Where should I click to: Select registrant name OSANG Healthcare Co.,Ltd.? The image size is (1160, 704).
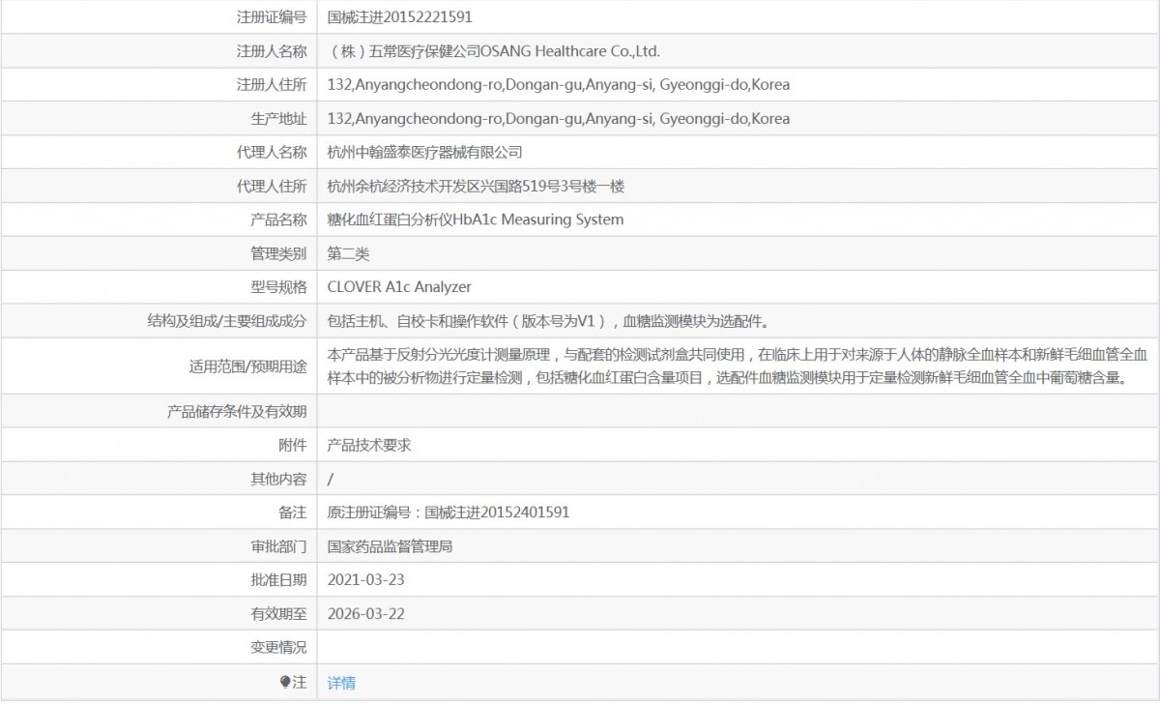coord(494,50)
